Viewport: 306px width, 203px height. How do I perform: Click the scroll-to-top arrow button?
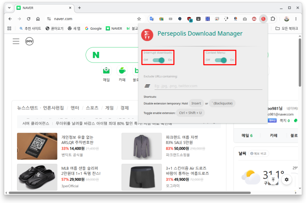click(x=273, y=179)
